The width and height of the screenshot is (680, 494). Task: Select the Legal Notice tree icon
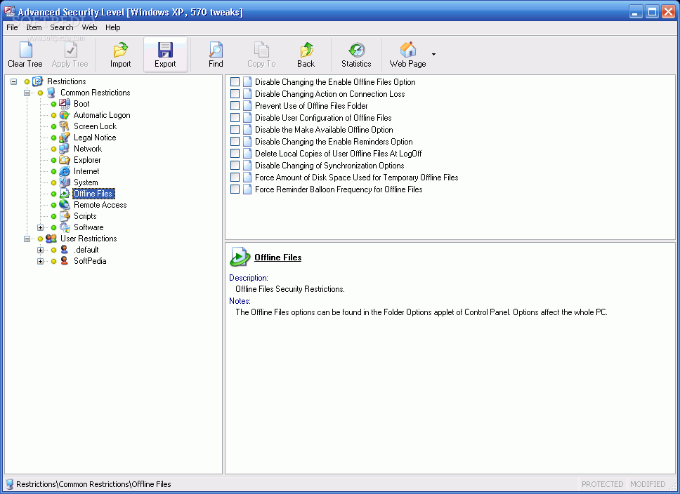(x=65, y=138)
